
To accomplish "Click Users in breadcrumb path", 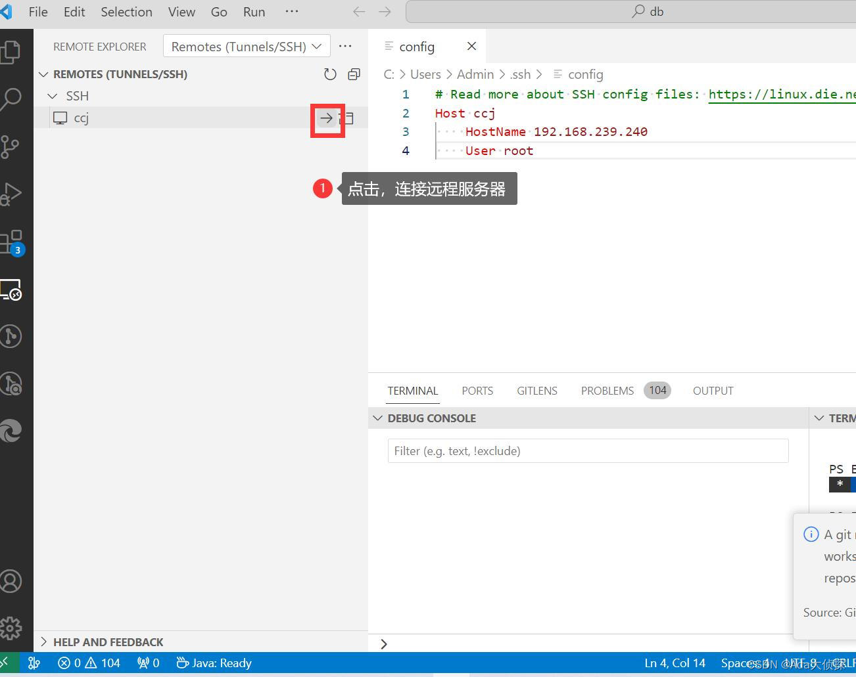I will (425, 74).
